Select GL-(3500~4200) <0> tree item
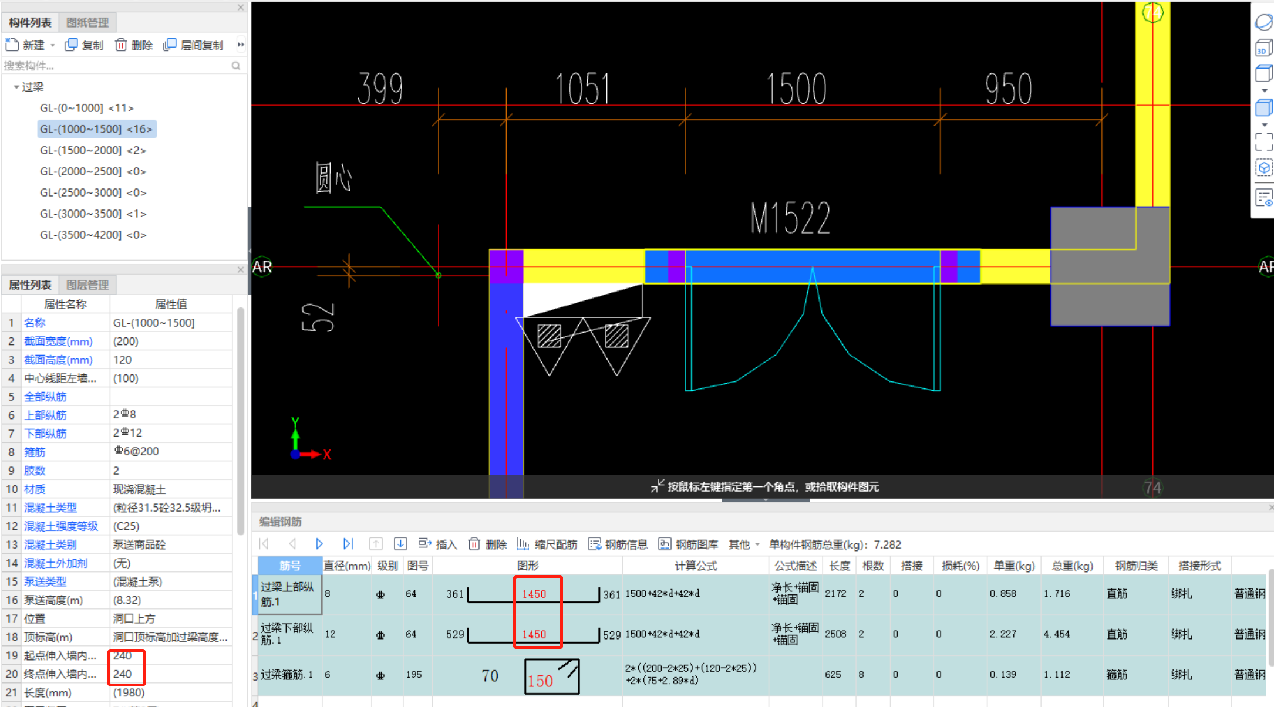This screenshot has height=707, width=1274. point(93,235)
